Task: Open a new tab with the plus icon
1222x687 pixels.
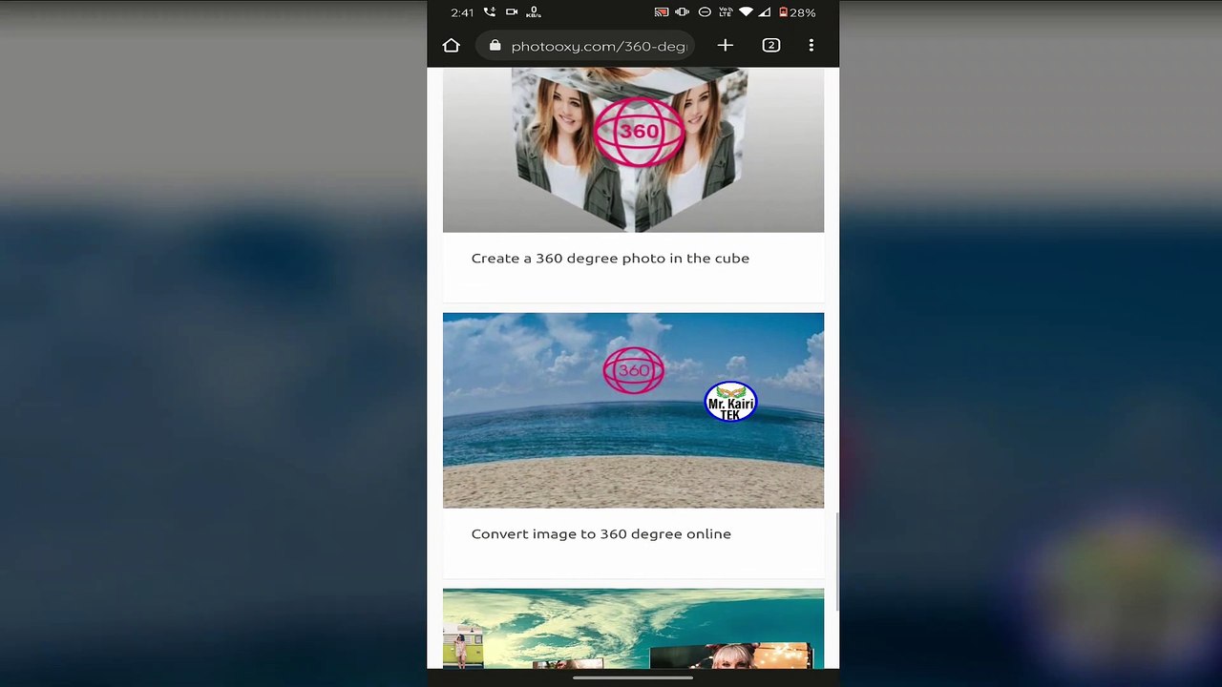Action: coord(726,45)
